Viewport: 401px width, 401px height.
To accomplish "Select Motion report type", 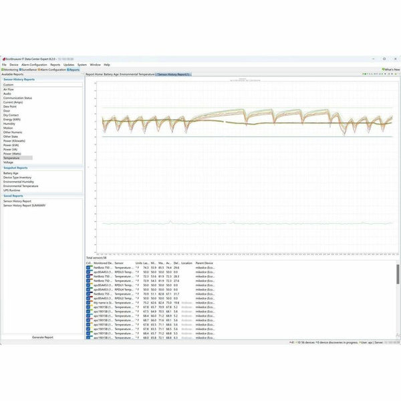I will (8, 128).
